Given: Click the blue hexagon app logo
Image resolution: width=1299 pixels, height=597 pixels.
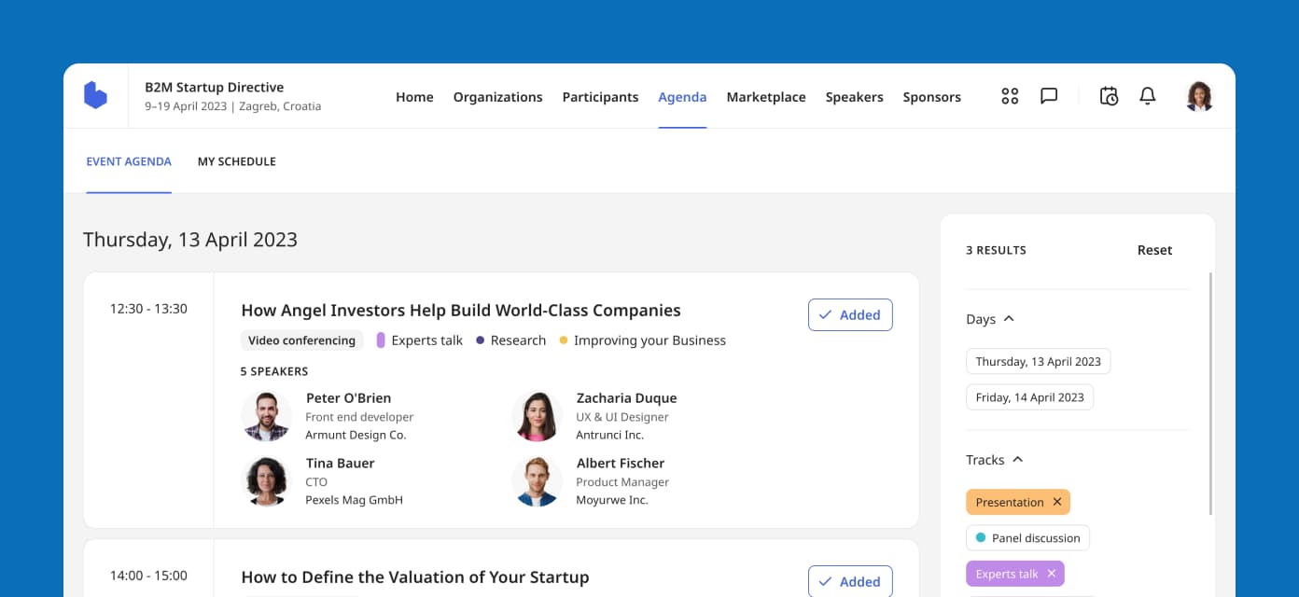Looking at the screenshot, I should pos(95,95).
